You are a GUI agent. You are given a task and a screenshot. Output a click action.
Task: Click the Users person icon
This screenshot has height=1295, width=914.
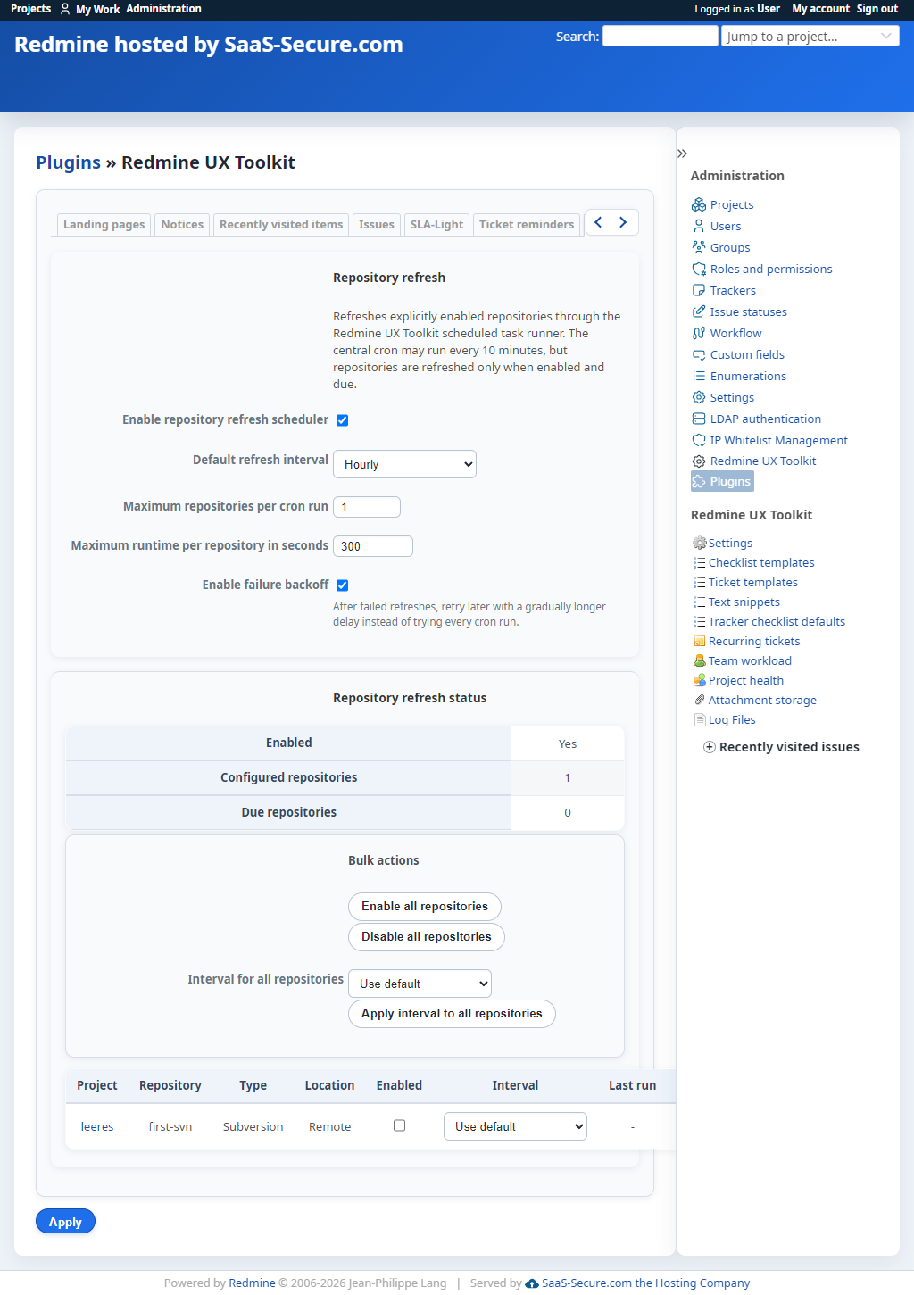tap(699, 226)
